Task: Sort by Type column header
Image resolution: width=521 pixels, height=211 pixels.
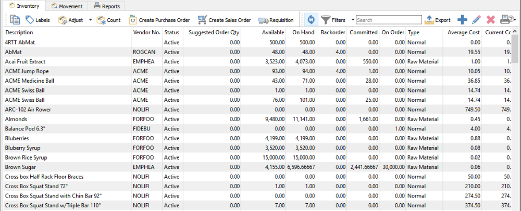Action: (425, 32)
